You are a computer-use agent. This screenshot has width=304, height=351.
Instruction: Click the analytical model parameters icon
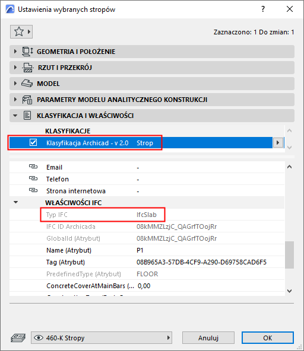click(27, 100)
